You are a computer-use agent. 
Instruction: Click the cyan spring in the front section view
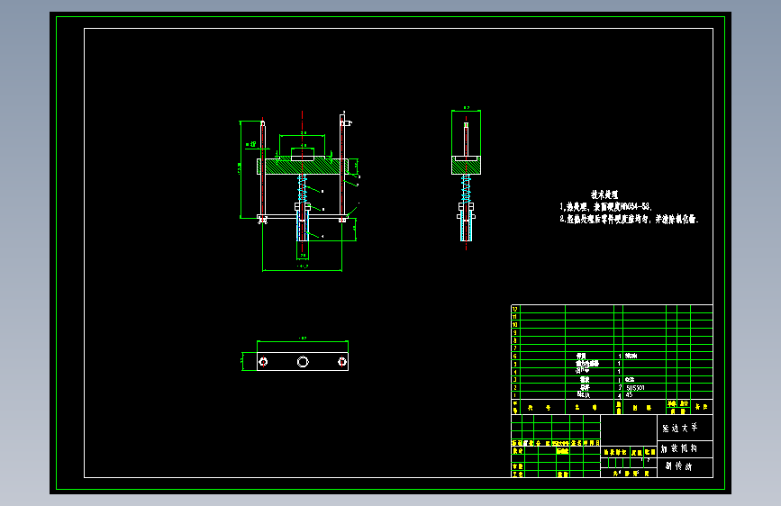[302, 188]
